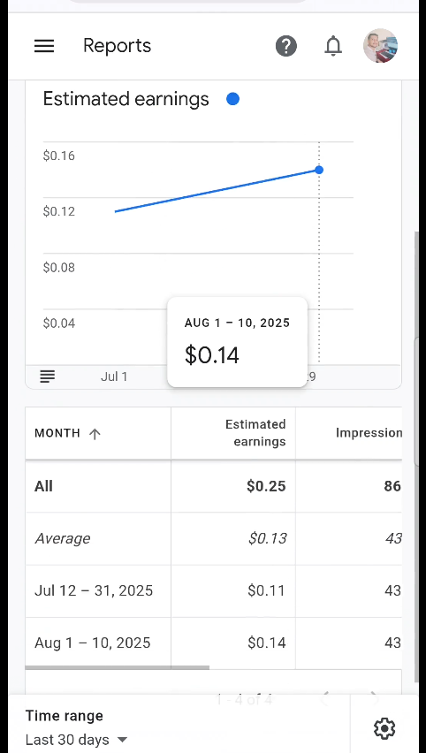Open the hamburger navigation menu
This screenshot has height=753, width=426.
click(x=44, y=46)
